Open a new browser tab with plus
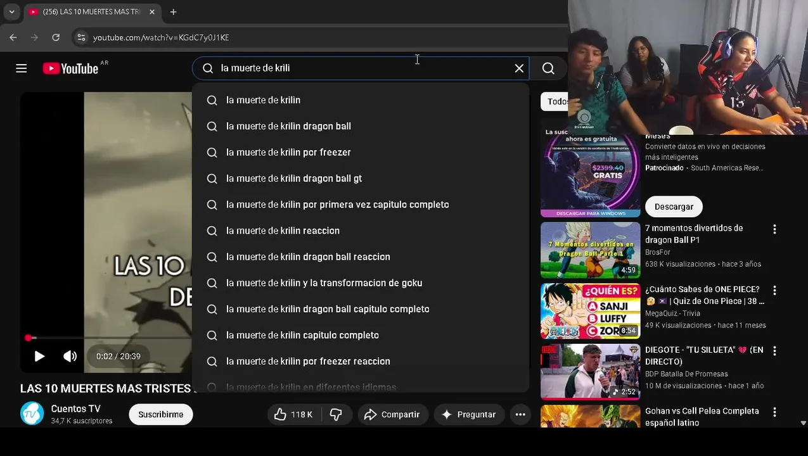This screenshot has width=808, height=456. click(x=173, y=11)
